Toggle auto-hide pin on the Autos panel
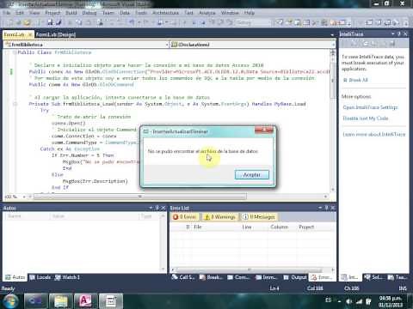This screenshot has width=413, height=309. point(157,208)
